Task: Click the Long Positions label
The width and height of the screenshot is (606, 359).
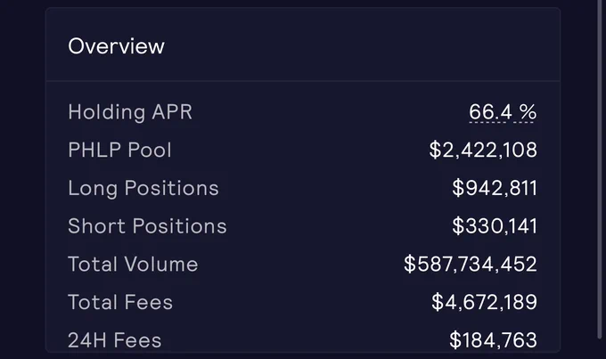Action: tap(143, 188)
